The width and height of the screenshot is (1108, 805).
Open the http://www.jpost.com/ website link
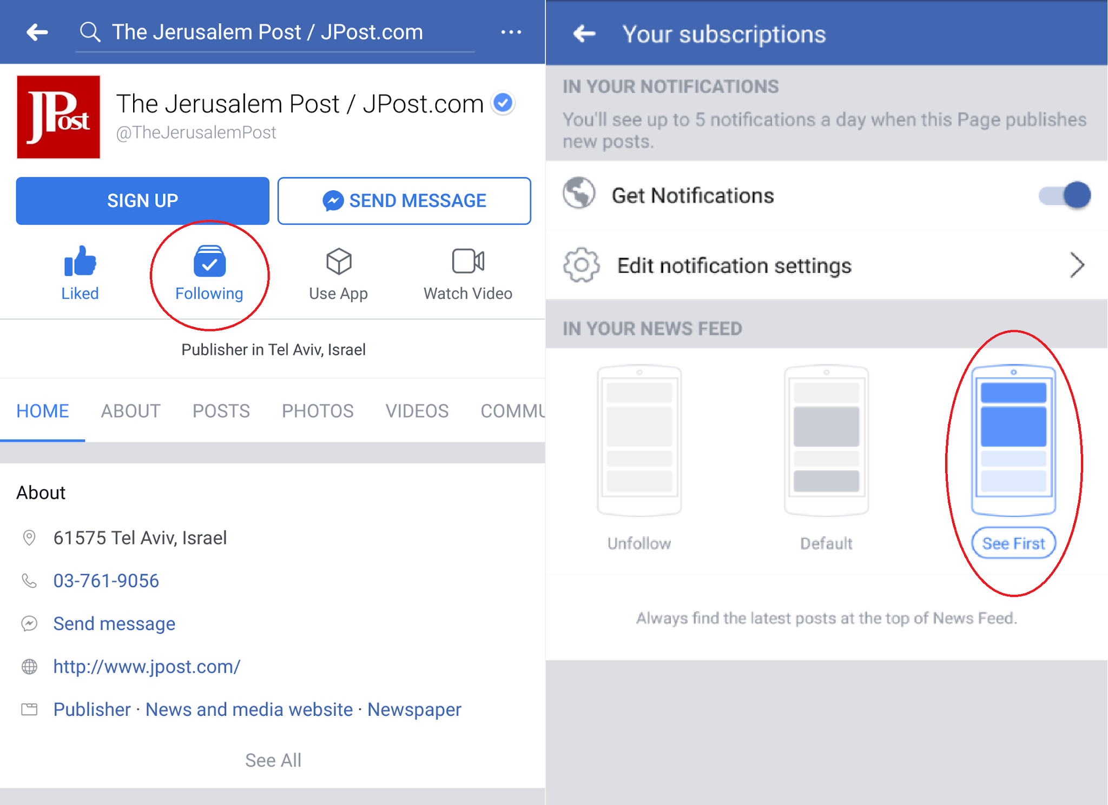[x=147, y=667]
